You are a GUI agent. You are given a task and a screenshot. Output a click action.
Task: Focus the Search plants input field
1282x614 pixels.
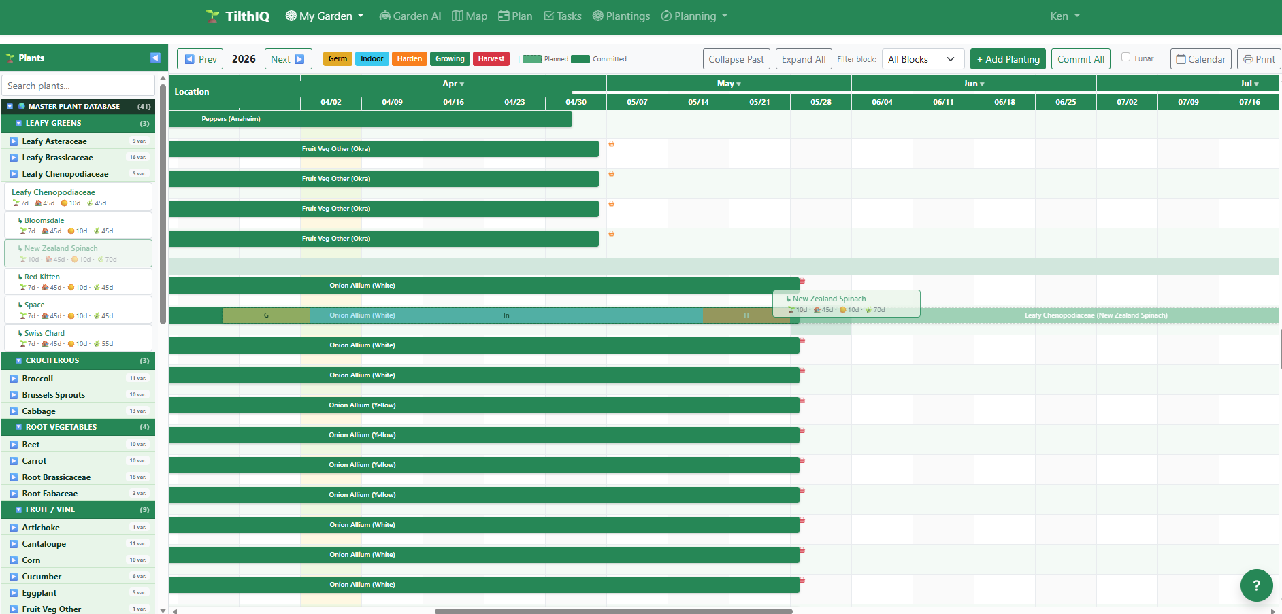tap(78, 86)
